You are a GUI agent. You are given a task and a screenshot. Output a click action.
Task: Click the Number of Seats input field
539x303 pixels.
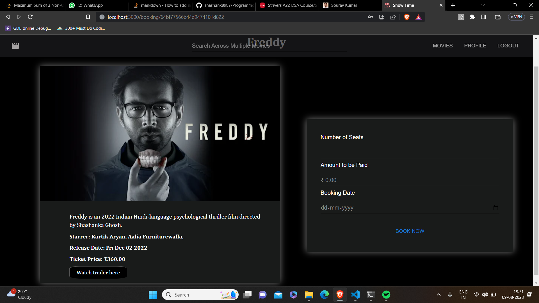pyautogui.click(x=410, y=151)
